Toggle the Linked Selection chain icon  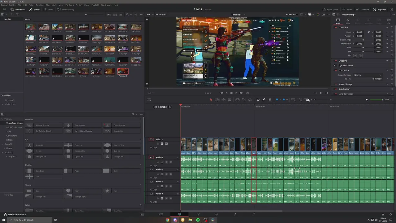[264, 100]
